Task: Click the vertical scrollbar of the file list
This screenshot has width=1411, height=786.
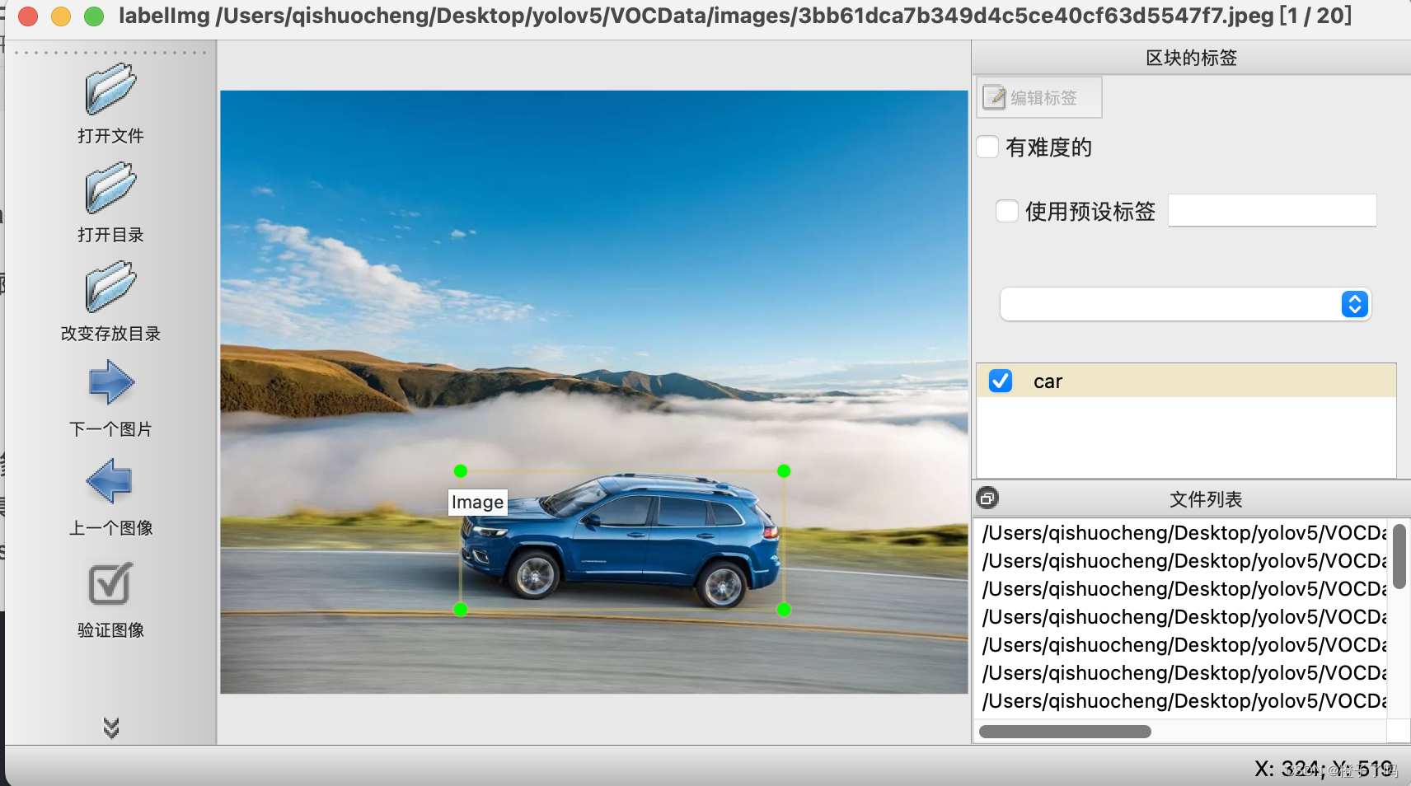Action: coord(1399,555)
